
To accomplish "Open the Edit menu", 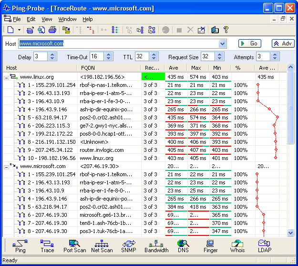I will (x=31, y=19).
